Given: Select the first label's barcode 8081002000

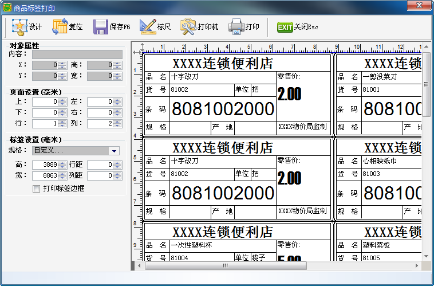Looking at the screenshot, I should 223,109.
